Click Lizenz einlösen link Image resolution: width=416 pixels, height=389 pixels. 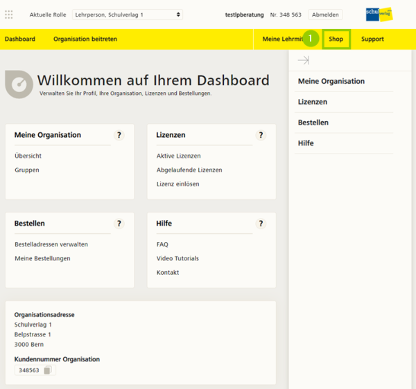coord(177,184)
